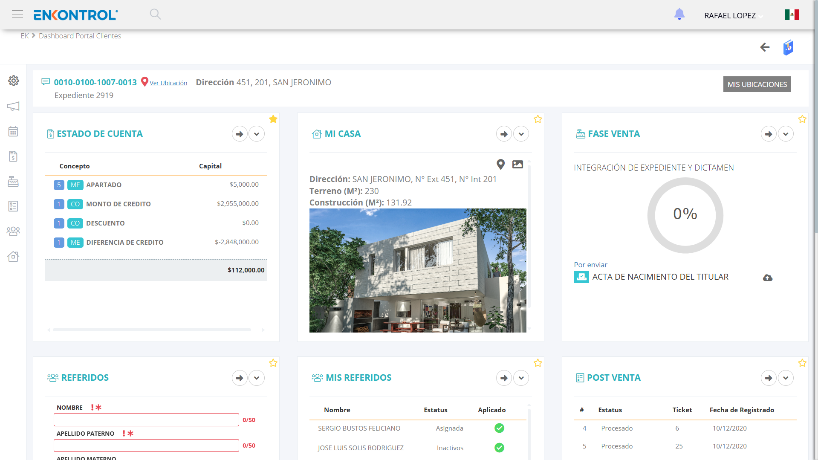Upload Acta de Nacimiento with cloud icon

click(x=768, y=278)
